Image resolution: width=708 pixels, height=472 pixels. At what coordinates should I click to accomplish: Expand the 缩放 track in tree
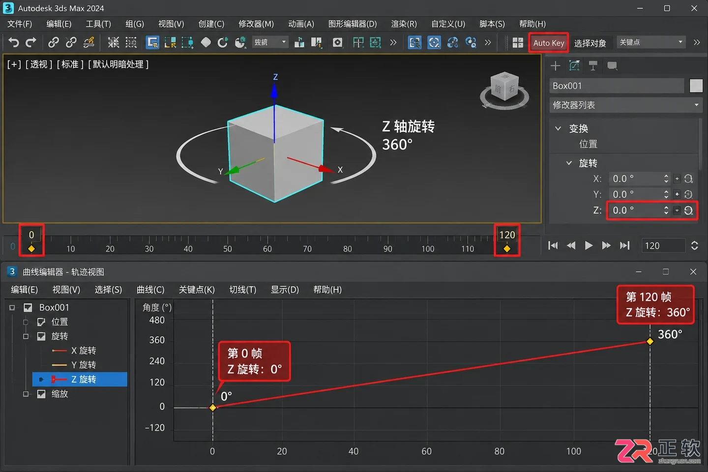coord(26,394)
